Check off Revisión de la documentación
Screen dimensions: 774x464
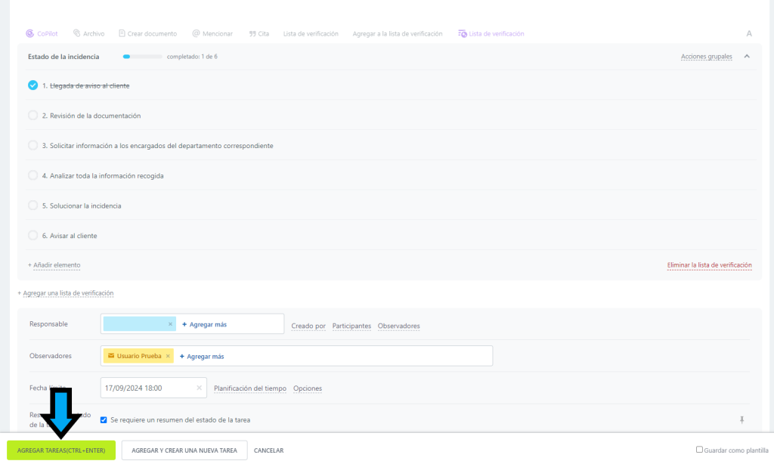click(33, 116)
